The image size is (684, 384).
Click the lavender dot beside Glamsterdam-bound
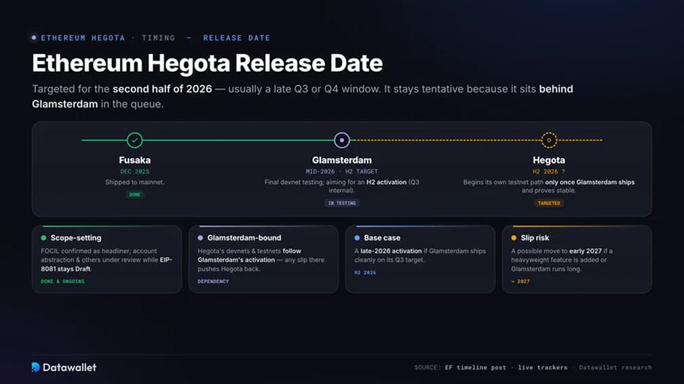200,238
